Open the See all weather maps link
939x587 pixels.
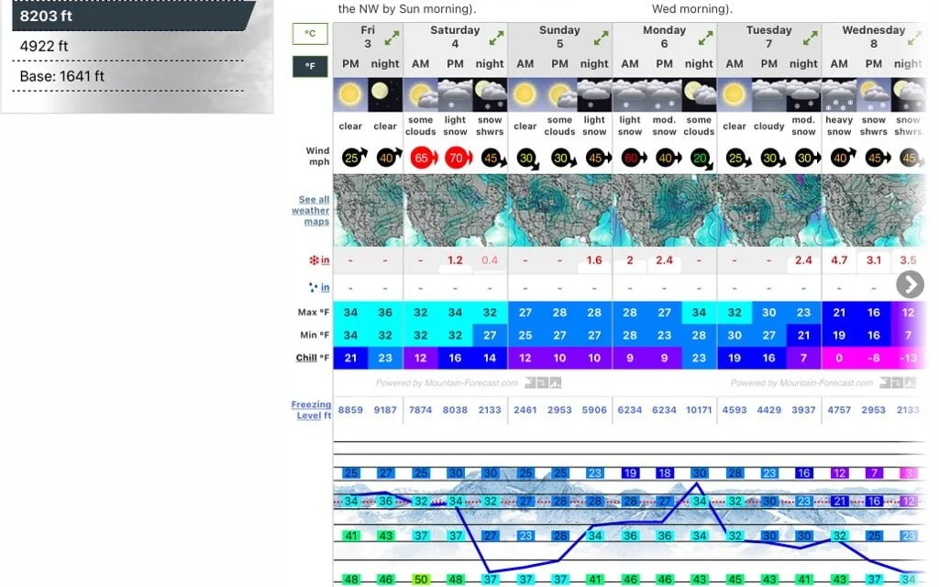(312, 210)
